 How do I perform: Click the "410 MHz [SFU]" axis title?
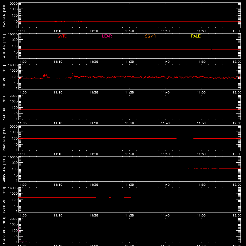click(x=4, y=46)
